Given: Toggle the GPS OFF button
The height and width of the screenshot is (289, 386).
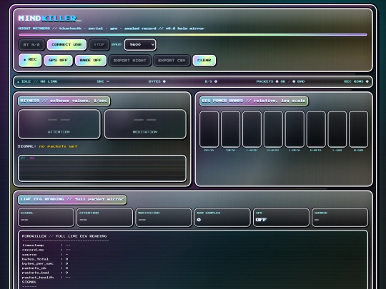Looking at the screenshot, I should 59,60.
